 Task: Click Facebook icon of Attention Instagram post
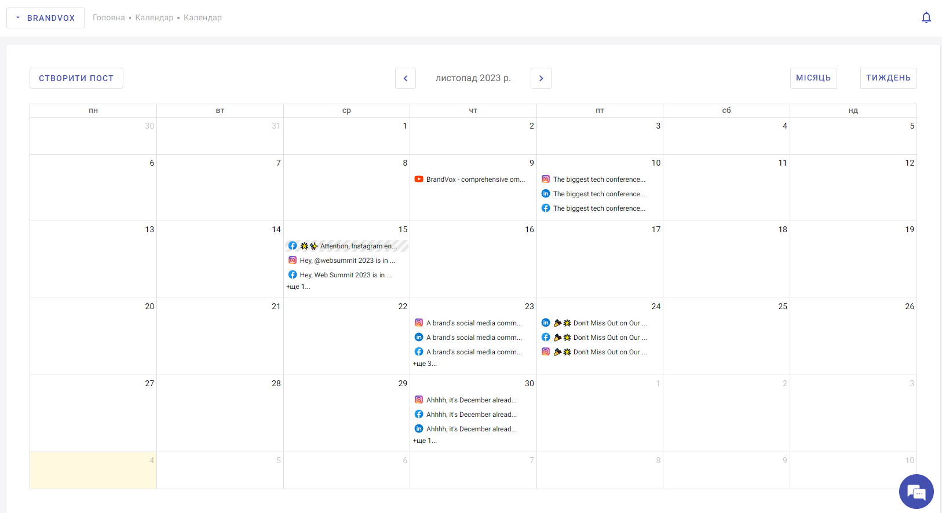[x=293, y=246]
